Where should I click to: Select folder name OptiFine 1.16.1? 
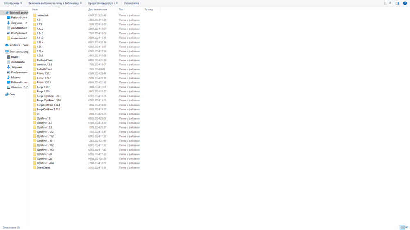pyautogui.click(x=45, y=141)
